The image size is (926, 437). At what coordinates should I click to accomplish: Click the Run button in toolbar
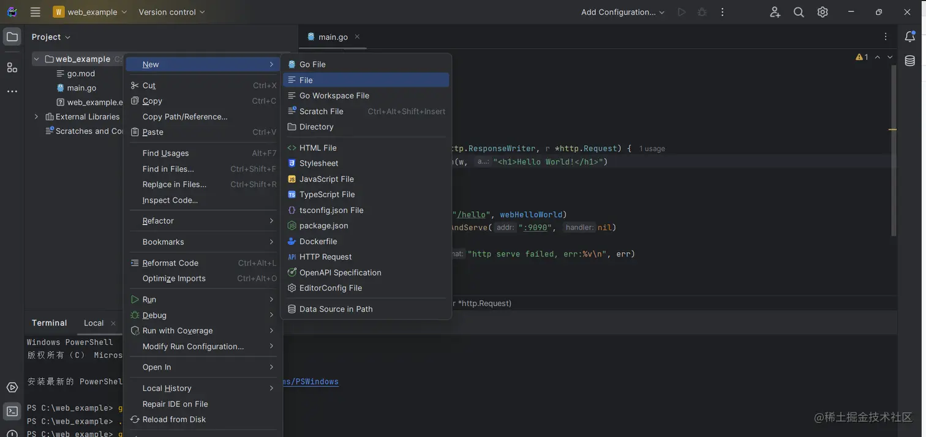click(682, 12)
